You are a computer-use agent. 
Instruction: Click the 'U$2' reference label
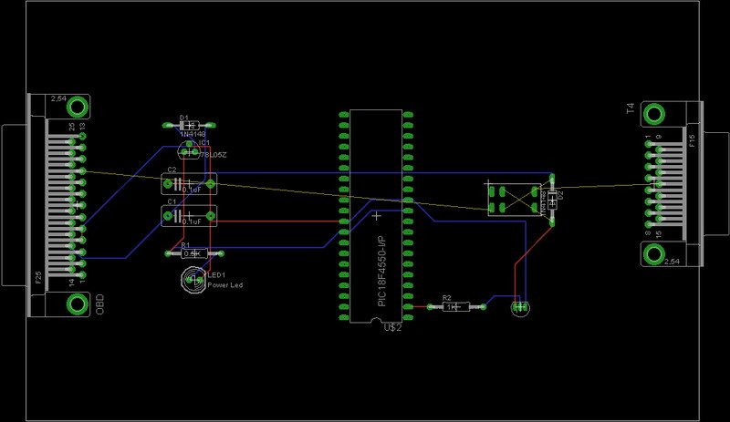click(392, 327)
